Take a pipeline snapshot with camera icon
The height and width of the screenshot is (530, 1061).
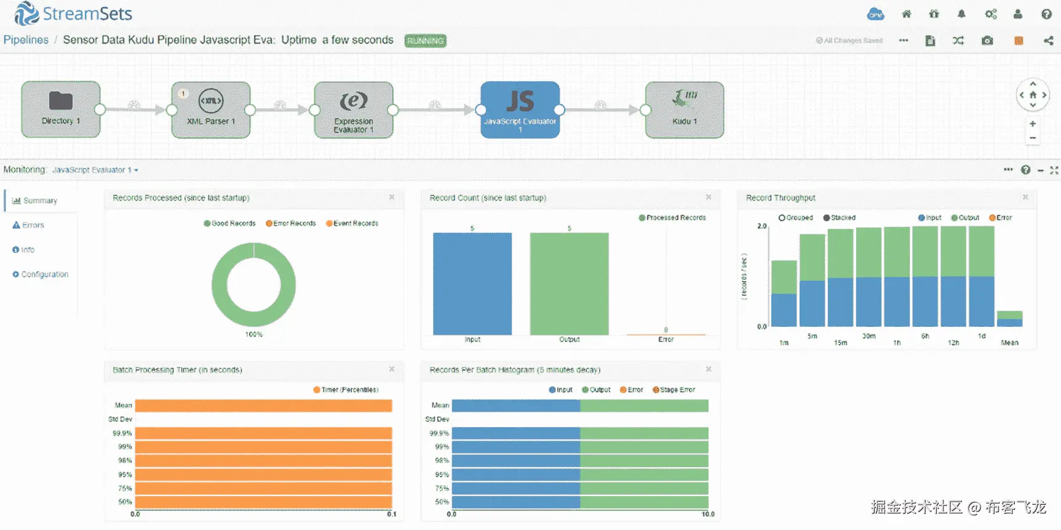(x=987, y=41)
